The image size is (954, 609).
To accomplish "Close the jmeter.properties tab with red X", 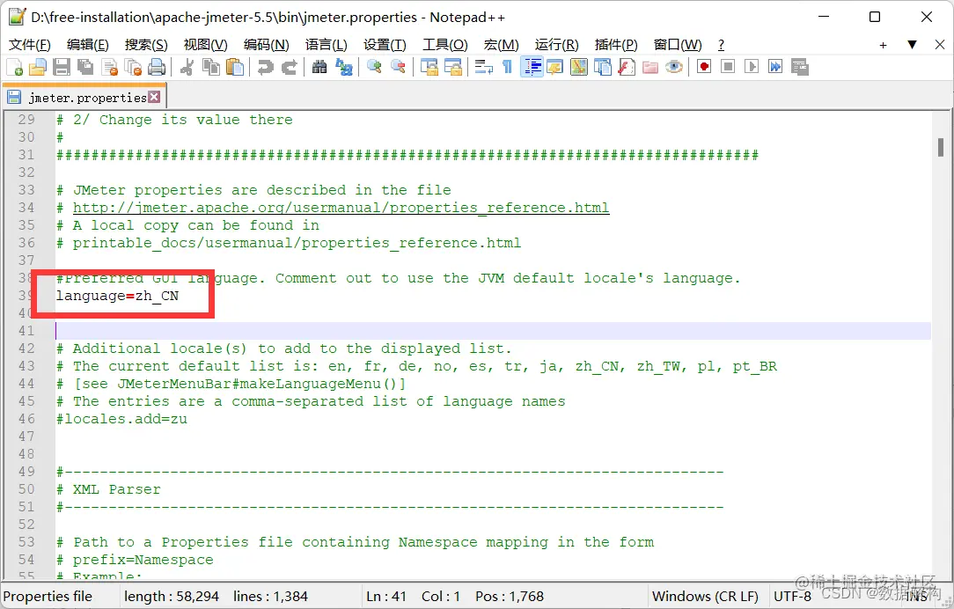I will (x=155, y=97).
